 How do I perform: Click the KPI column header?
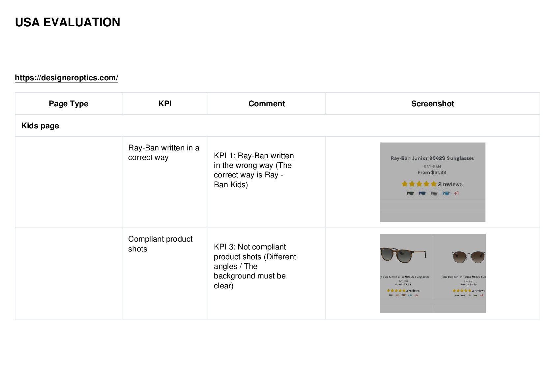(165, 104)
